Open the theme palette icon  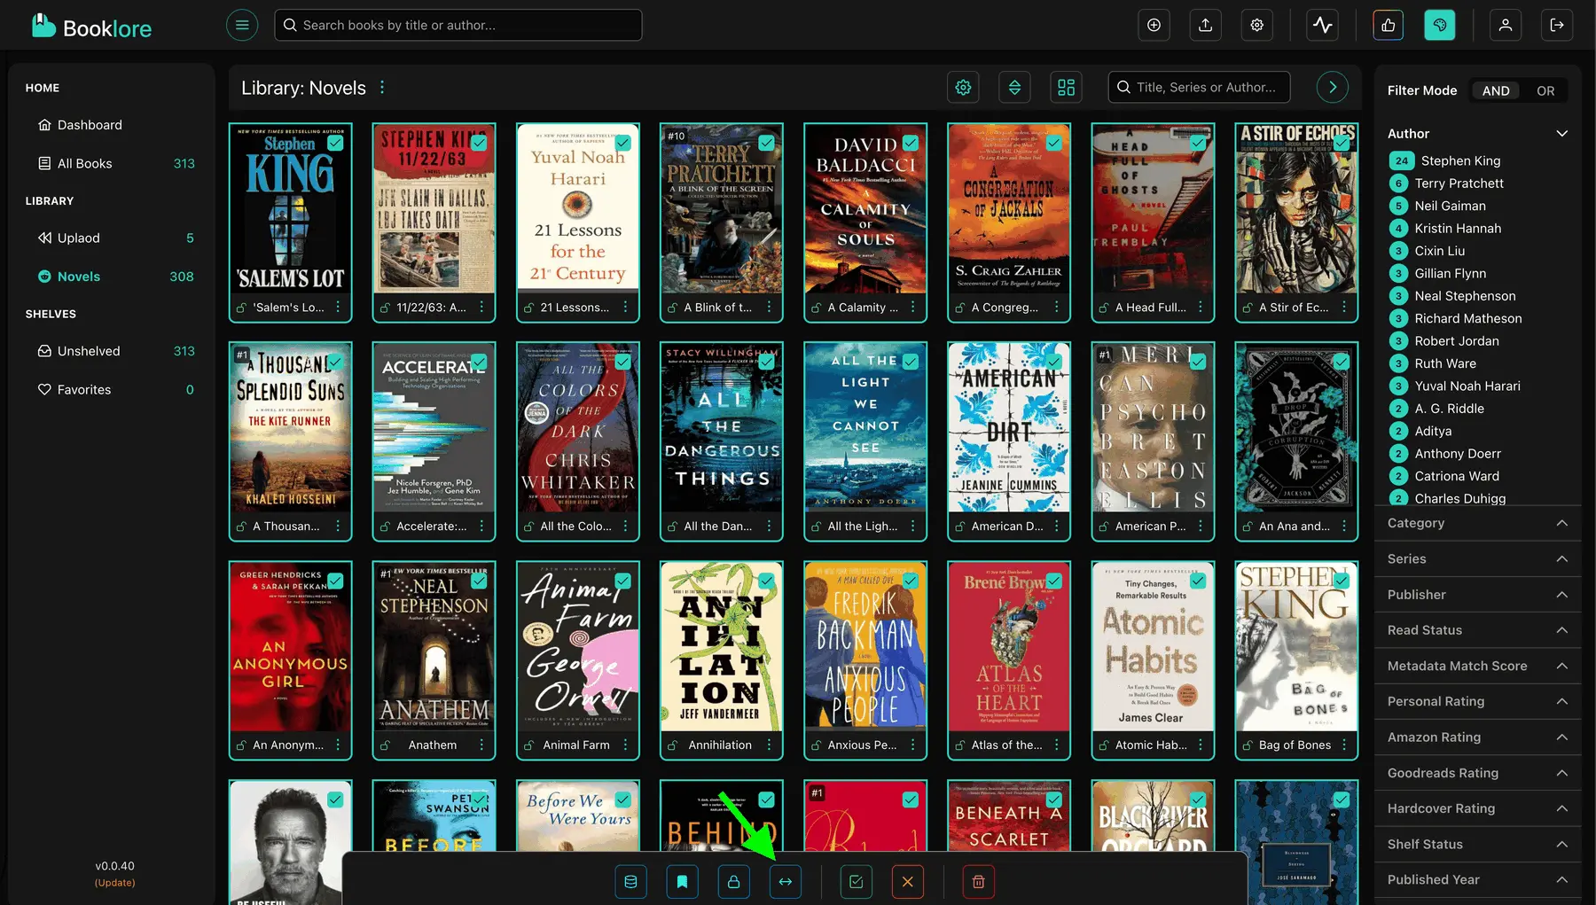1440,25
